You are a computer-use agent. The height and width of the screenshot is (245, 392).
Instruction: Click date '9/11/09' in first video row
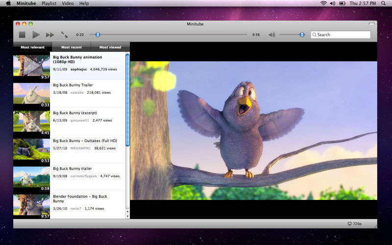60,69
